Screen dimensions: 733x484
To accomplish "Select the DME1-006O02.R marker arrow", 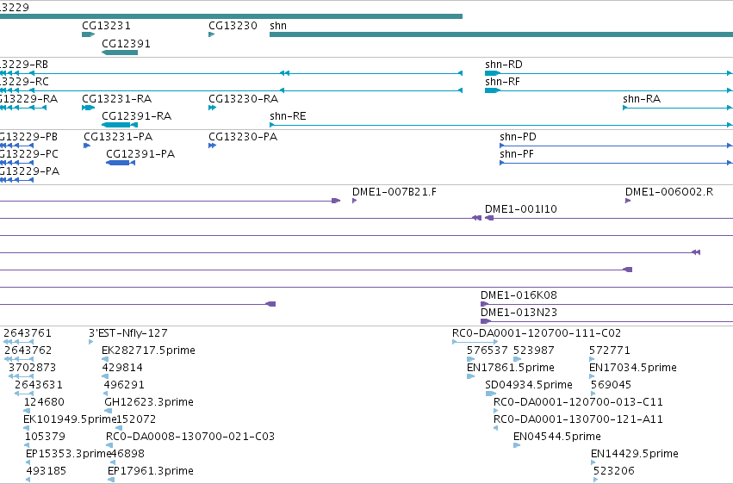I will 628,201.
